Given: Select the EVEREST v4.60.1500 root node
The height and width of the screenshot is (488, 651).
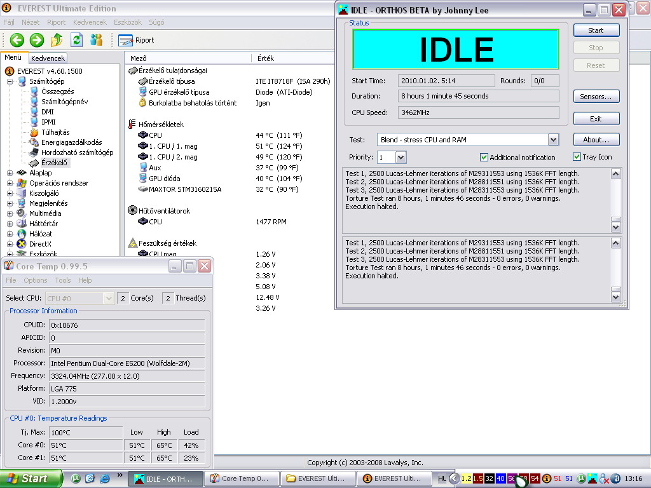Looking at the screenshot, I should pyautogui.click(x=50, y=71).
